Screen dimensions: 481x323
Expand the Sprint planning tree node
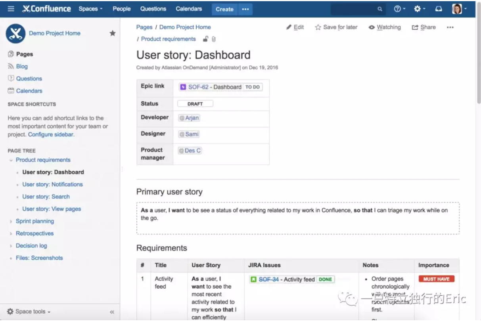pyautogui.click(x=11, y=222)
